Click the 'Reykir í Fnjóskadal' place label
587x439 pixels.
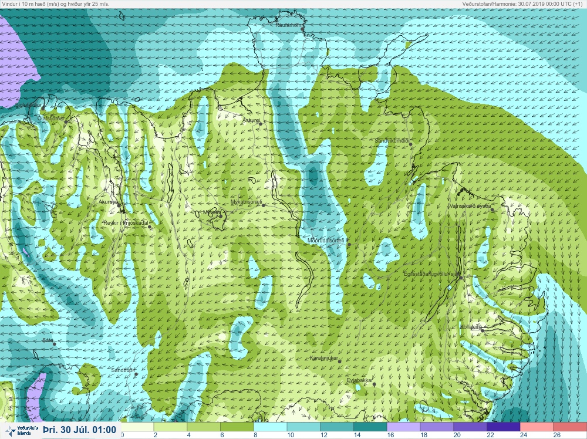(x=126, y=223)
